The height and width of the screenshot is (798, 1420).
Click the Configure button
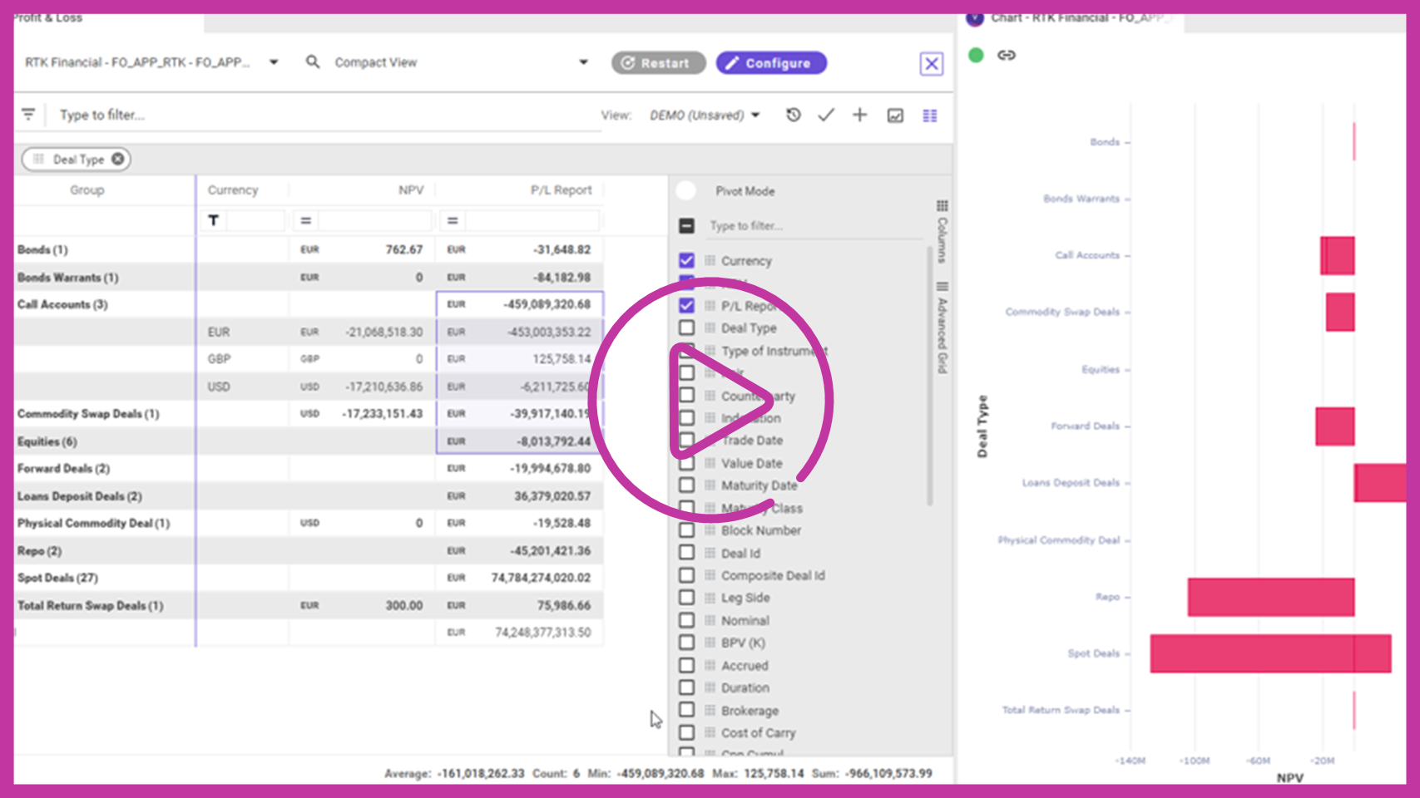click(x=771, y=63)
